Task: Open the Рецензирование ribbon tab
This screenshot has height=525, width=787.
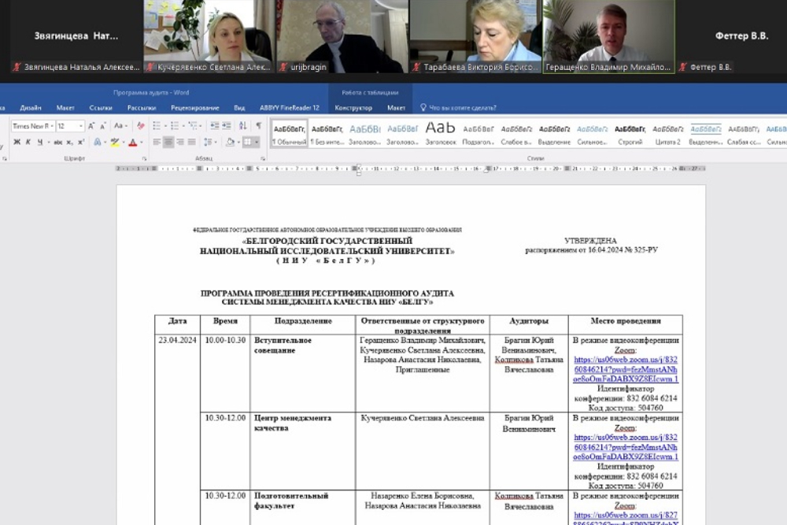Action: click(x=194, y=108)
